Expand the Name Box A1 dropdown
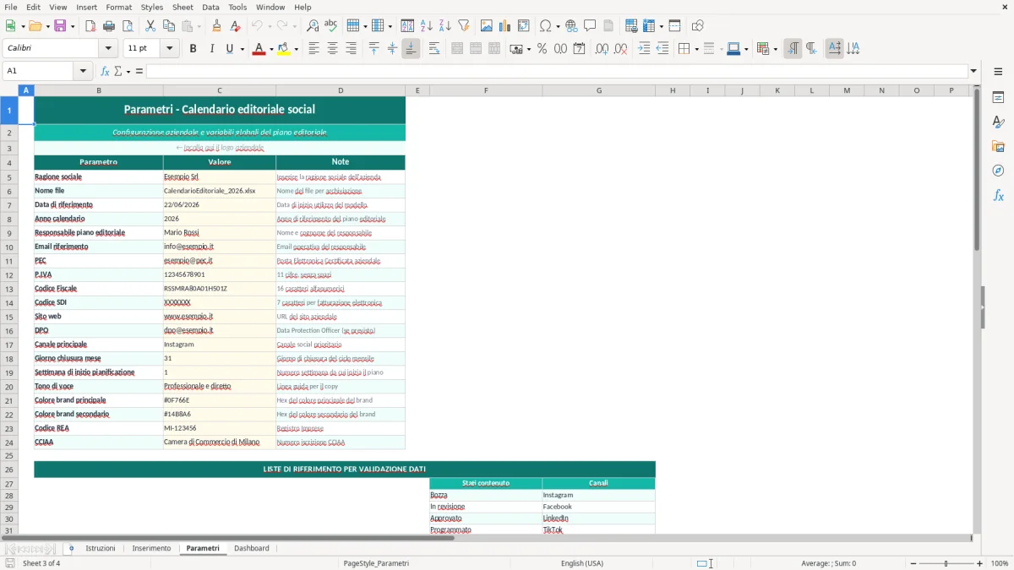1014x570 pixels. 84,71
